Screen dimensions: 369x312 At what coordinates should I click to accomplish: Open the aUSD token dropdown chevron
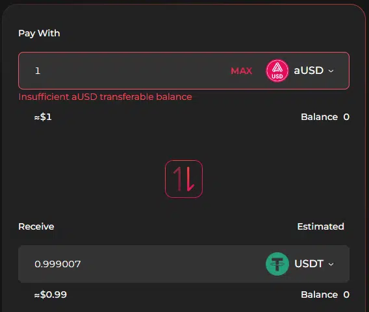(x=331, y=71)
